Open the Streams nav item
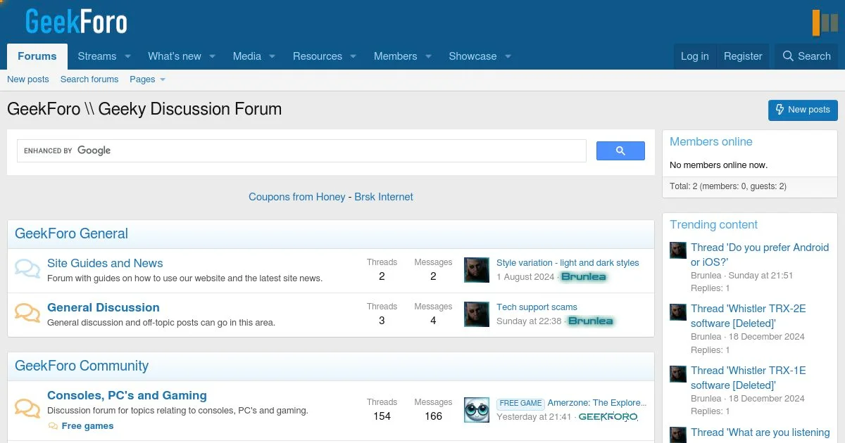This screenshot has width=845, height=443. pos(97,56)
